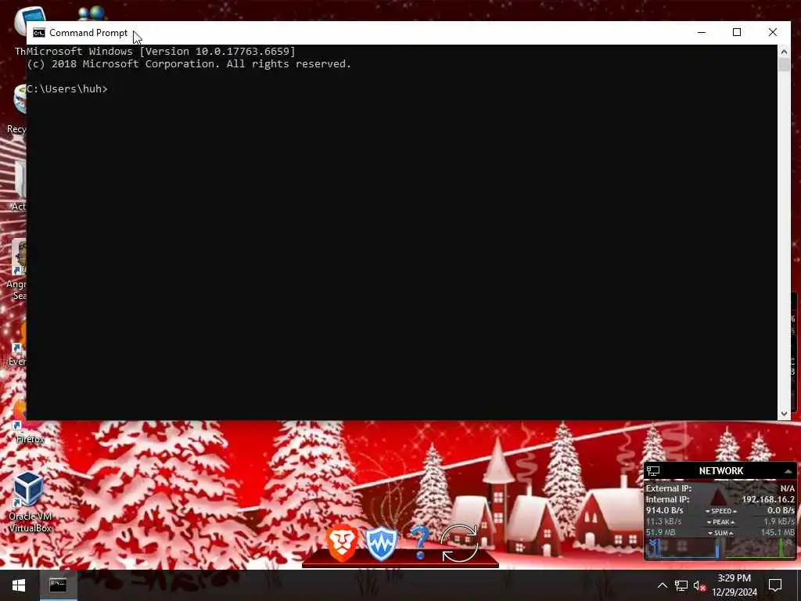Click the 145.1 MB upload sum value

tap(778, 532)
